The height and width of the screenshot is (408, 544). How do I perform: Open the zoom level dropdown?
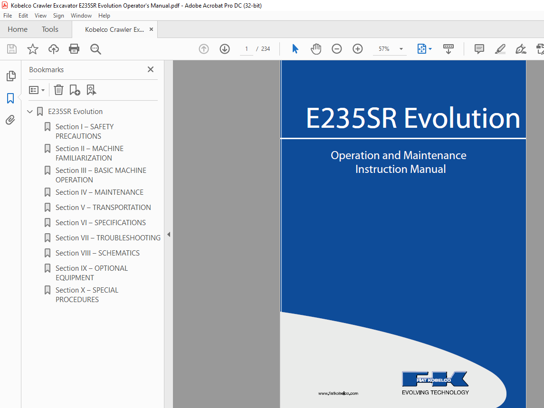tap(401, 49)
